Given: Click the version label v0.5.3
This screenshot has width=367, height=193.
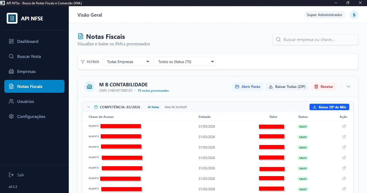Looking at the screenshot, I should [x=13, y=187].
